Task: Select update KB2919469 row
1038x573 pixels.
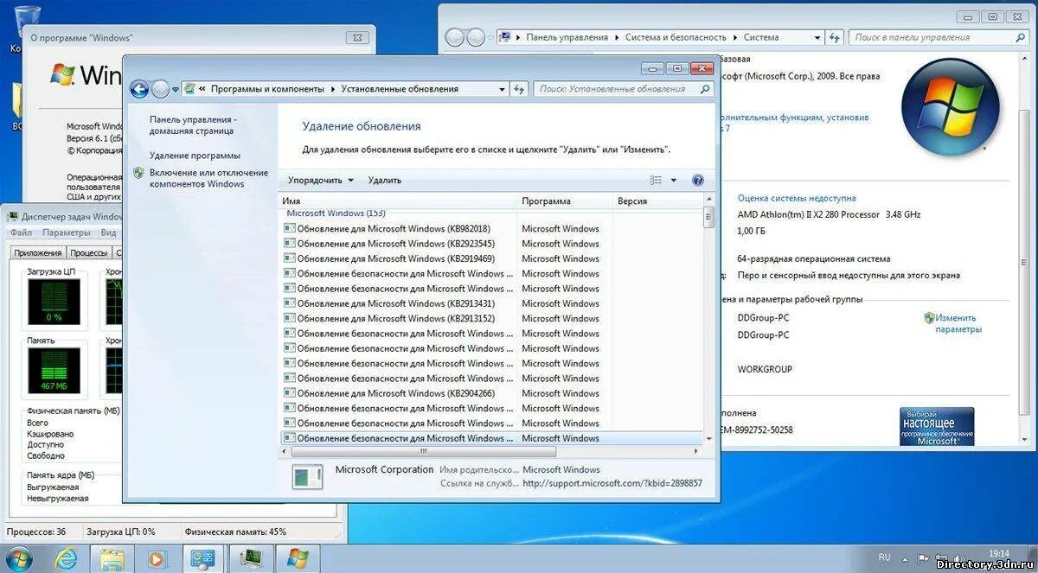Action: (491, 258)
